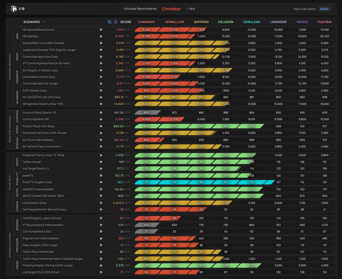Click the copy scores icon beside SCORE

coord(109,22)
